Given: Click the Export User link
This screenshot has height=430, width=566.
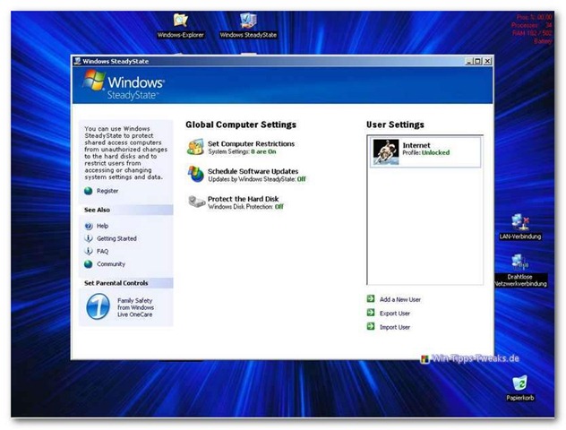Looking at the screenshot, I should (x=395, y=314).
